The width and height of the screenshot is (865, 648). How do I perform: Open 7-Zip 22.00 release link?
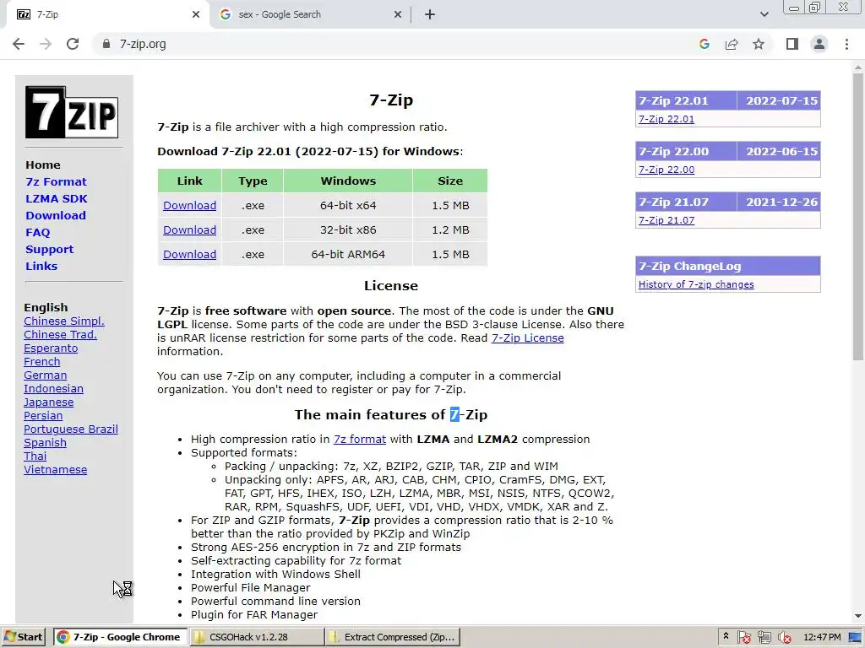(x=666, y=170)
